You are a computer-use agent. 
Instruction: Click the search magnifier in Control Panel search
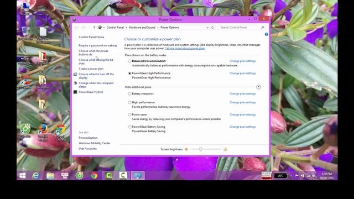pyautogui.click(x=263, y=28)
